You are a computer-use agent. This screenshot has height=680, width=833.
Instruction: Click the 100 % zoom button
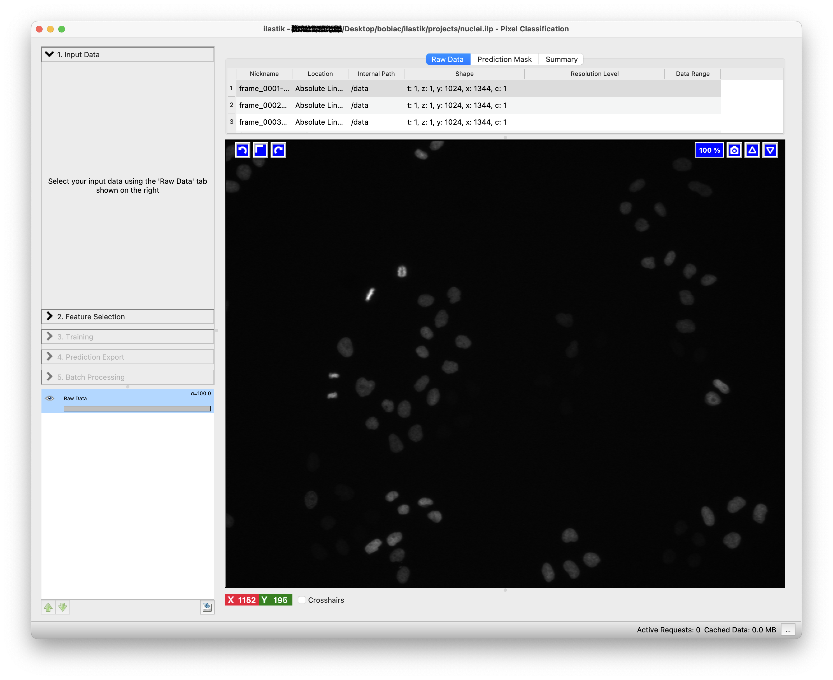click(709, 150)
